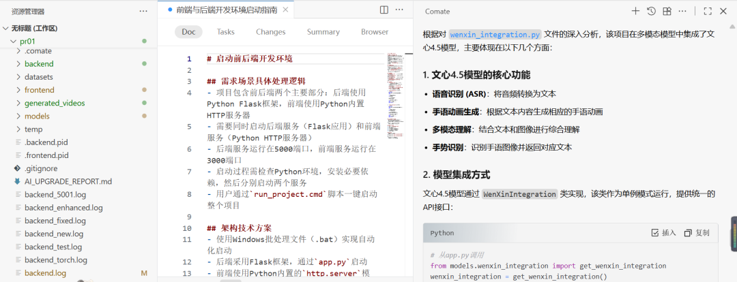Viewport: 737px width, 282px height.
Task: Click the unsaved dot on the document tab
Action: (x=170, y=10)
